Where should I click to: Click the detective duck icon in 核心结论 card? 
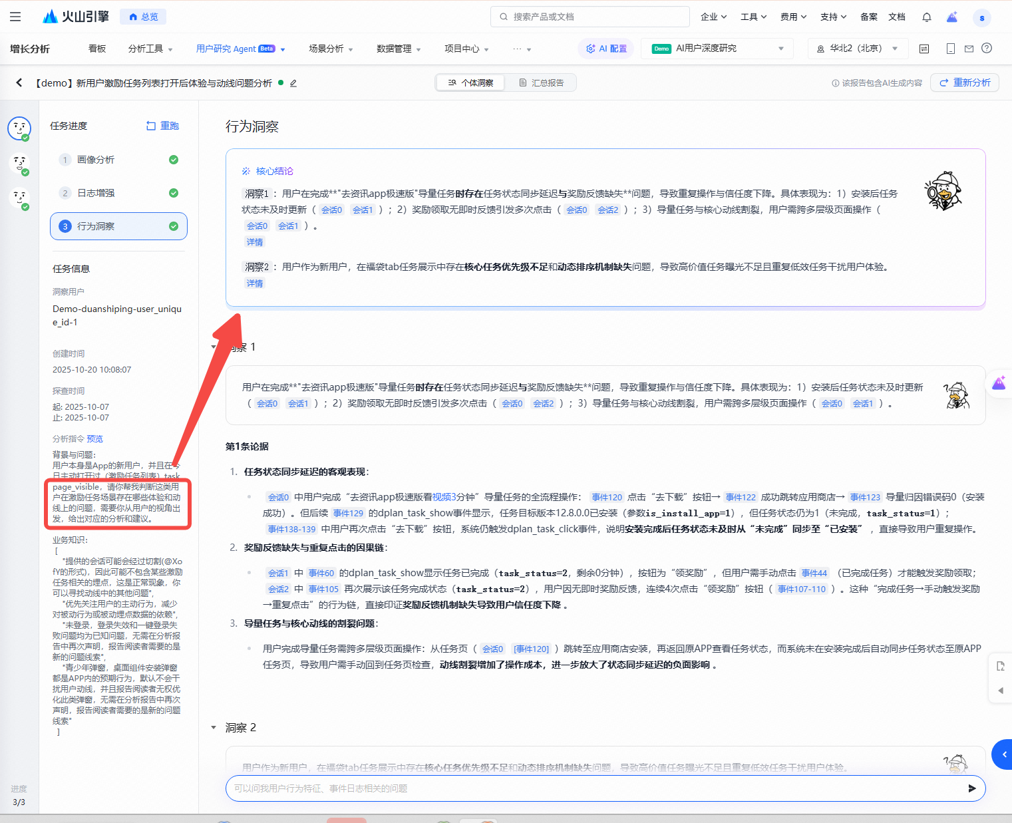click(943, 191)
